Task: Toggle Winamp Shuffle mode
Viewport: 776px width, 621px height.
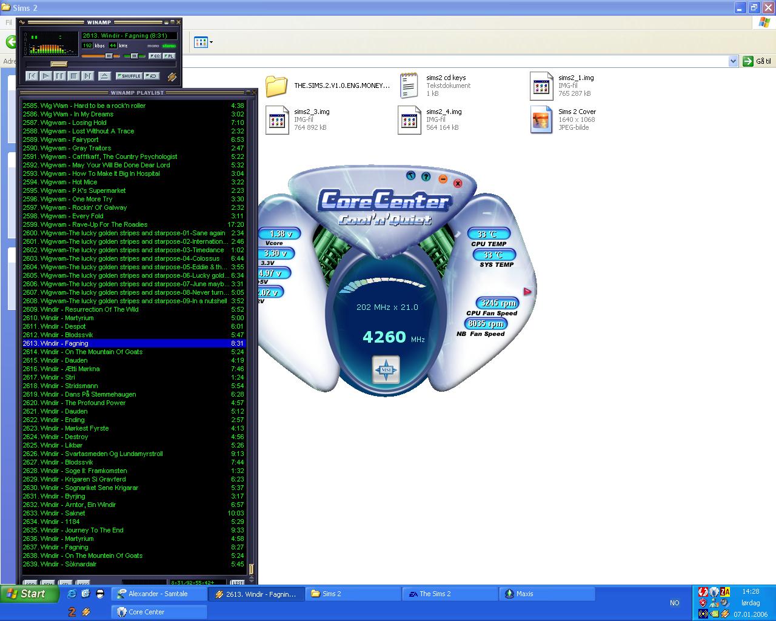Action: coord(129,76)
